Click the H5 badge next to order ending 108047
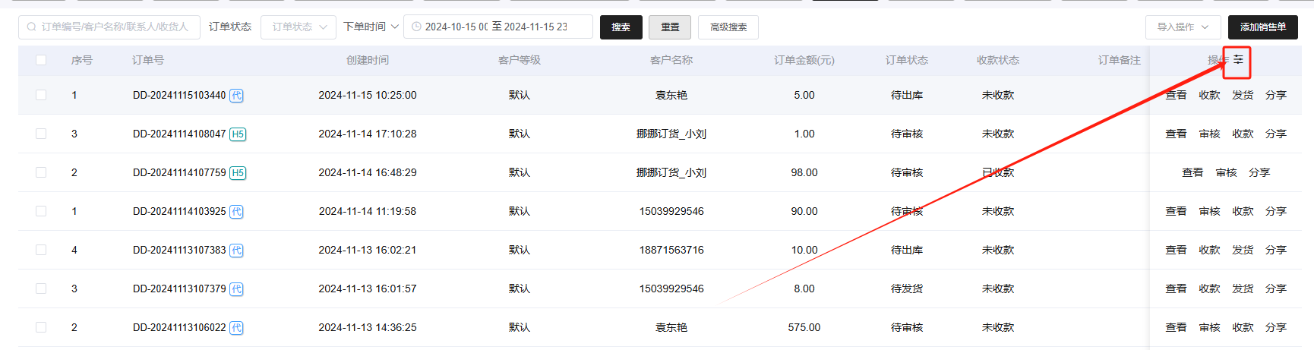 [238, 134]
